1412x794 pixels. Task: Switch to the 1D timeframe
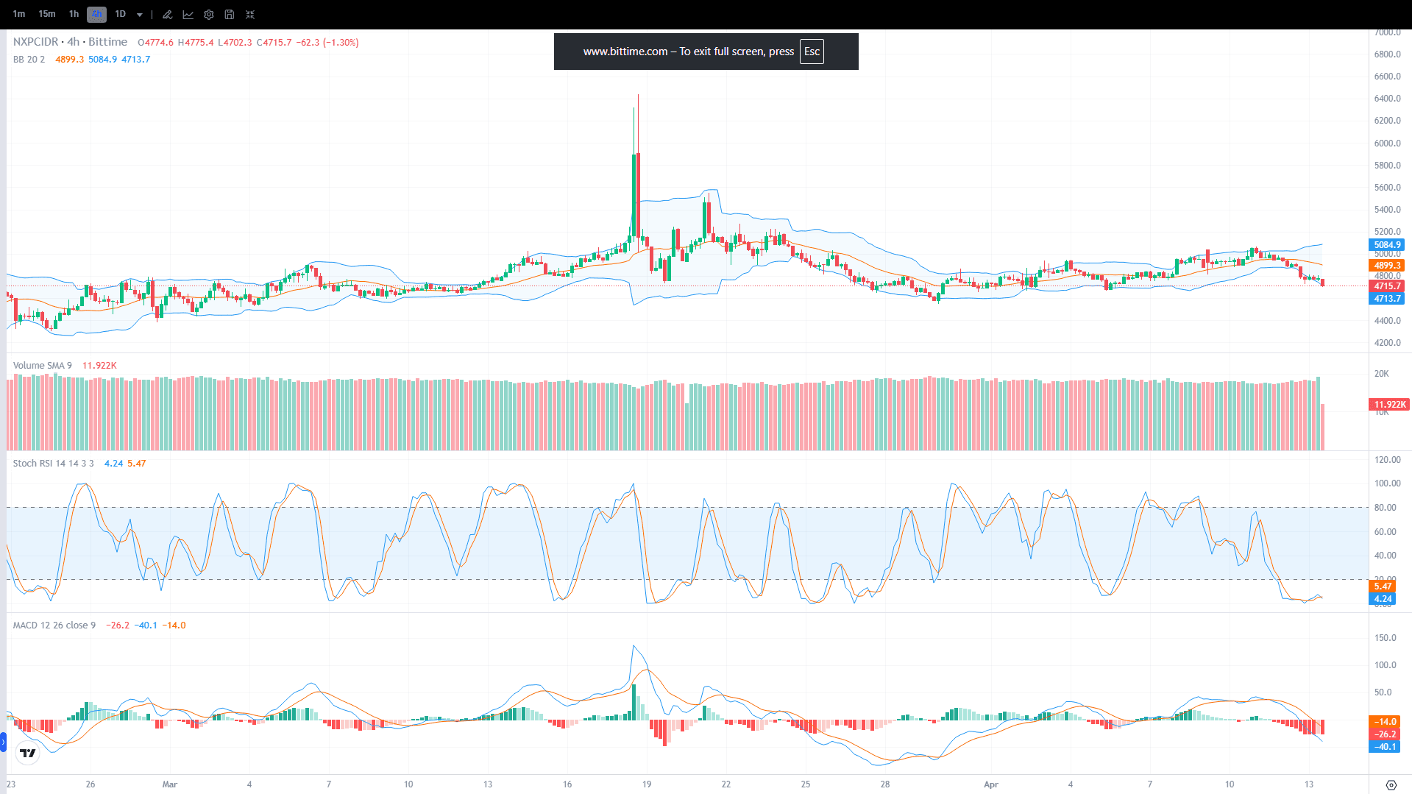121,14
